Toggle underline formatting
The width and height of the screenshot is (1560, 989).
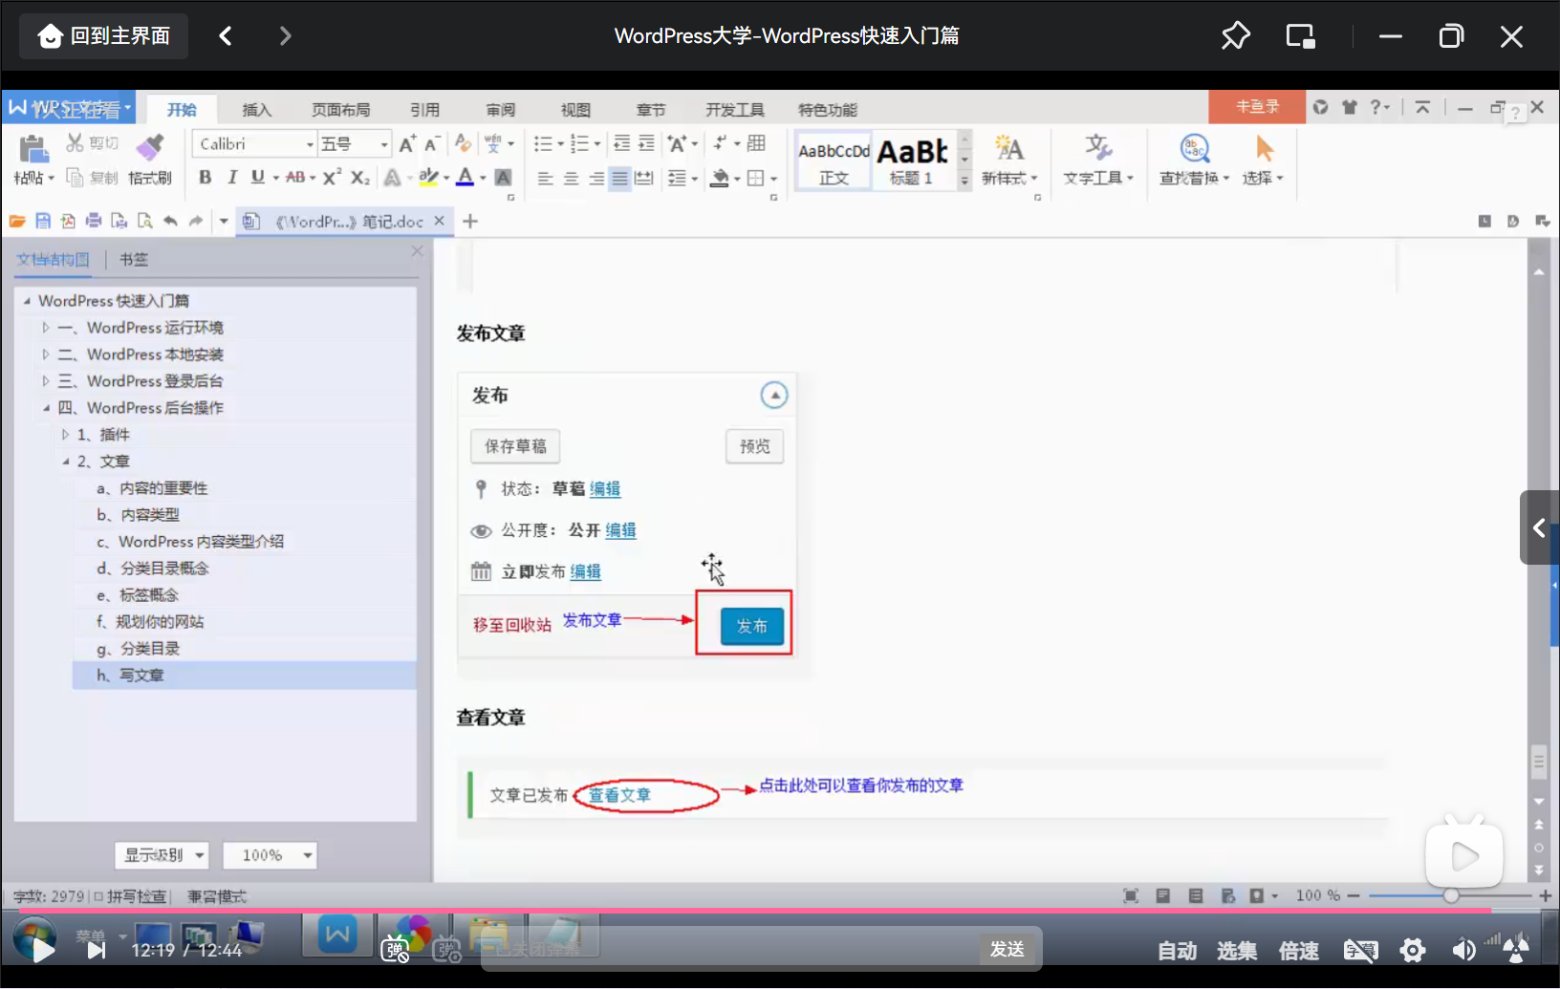257,178
